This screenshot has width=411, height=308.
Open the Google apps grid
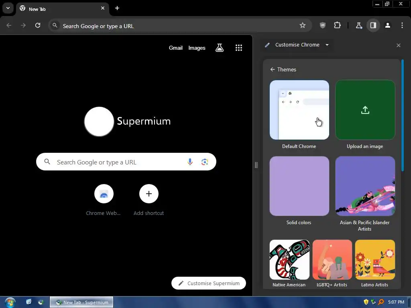238,48
